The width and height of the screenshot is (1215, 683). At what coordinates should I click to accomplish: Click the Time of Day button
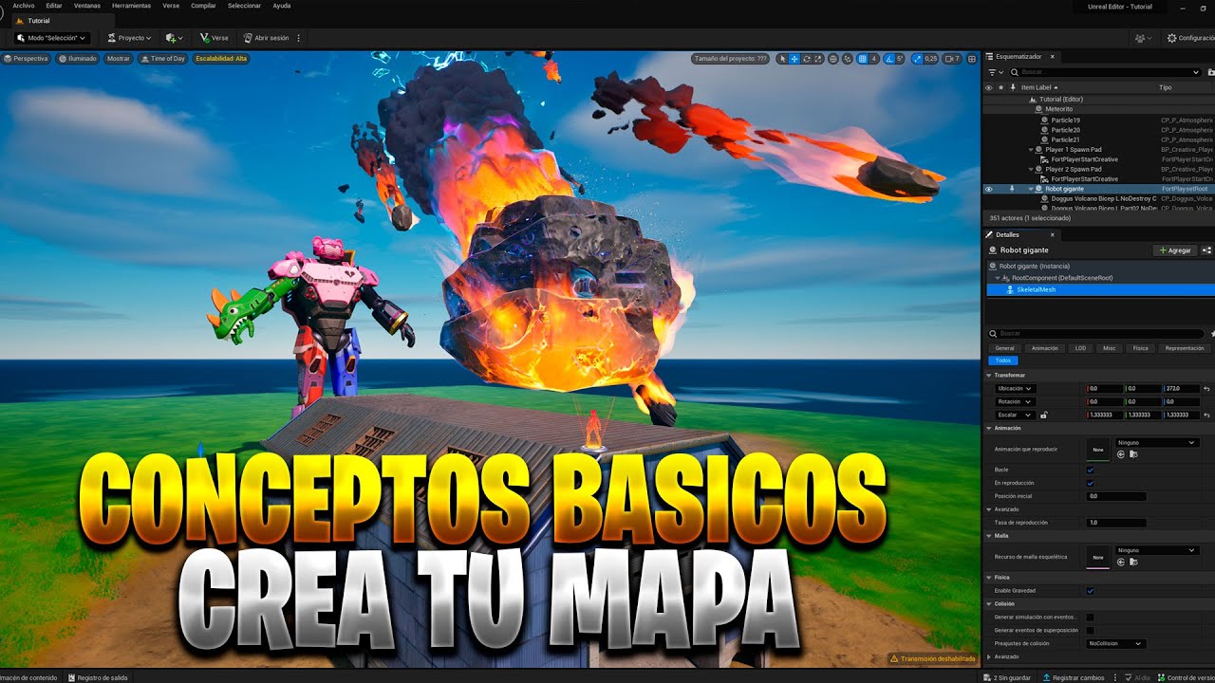pyautogui.click(x=163, y=59)
